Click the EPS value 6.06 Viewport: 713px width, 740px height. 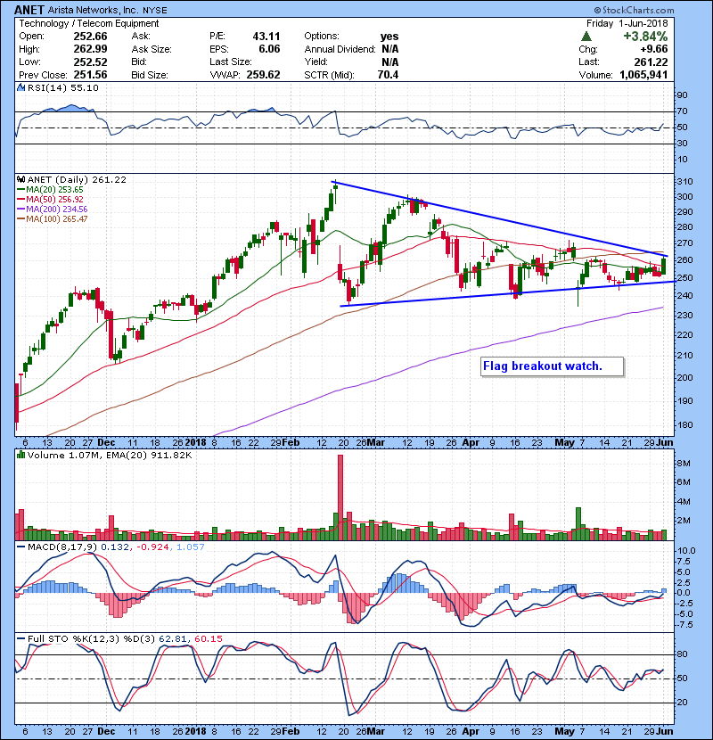(269, 49)
